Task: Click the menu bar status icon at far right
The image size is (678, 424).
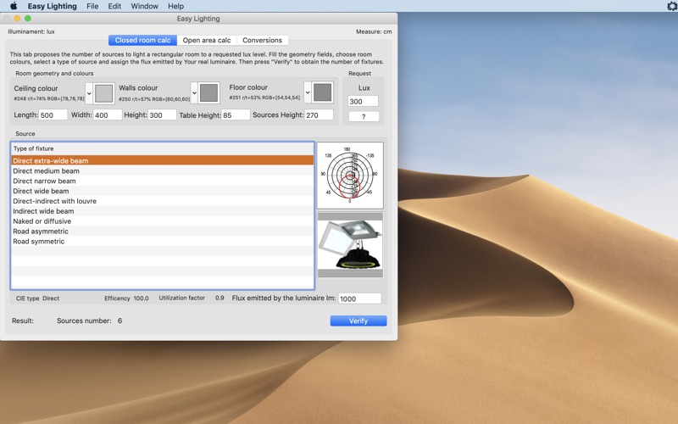Action: click(x=673, y=6)
